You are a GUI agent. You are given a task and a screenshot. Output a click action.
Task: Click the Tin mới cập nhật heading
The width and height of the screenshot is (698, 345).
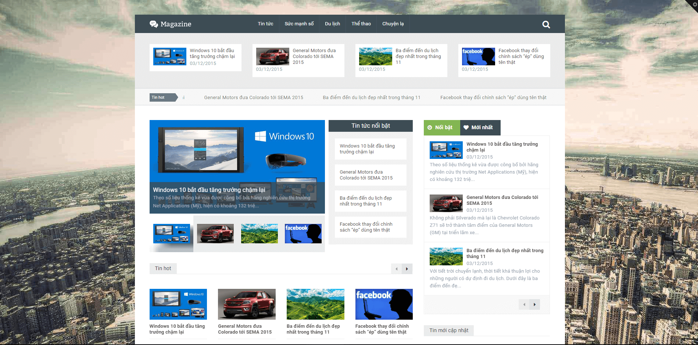pyautogui.click(x=449, y=331)
